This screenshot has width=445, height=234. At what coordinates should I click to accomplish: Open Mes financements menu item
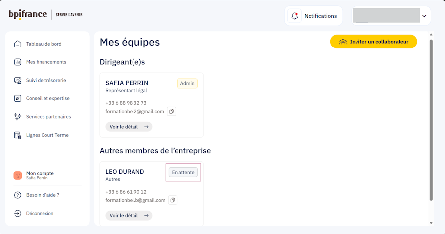[46, 62]
